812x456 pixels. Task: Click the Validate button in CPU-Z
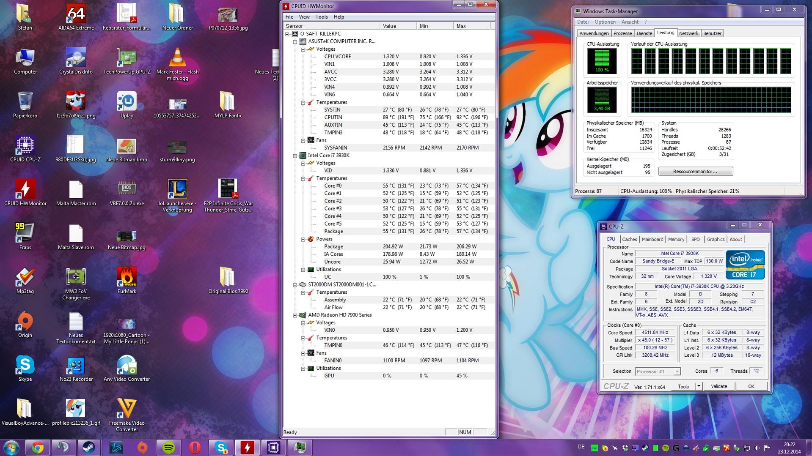click(x=719, y=386)
